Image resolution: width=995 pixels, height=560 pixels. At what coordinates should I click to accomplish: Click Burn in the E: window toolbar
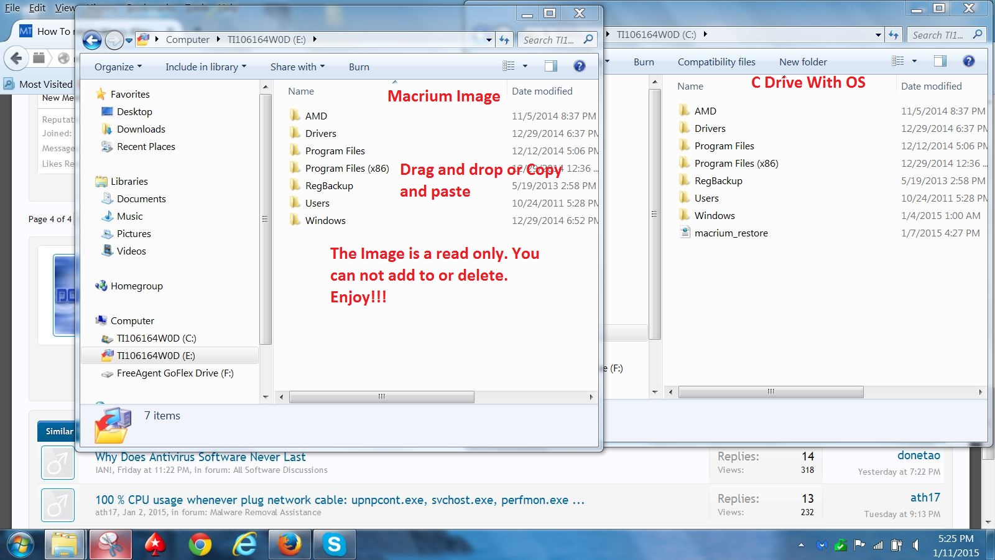tap(359, 67)
